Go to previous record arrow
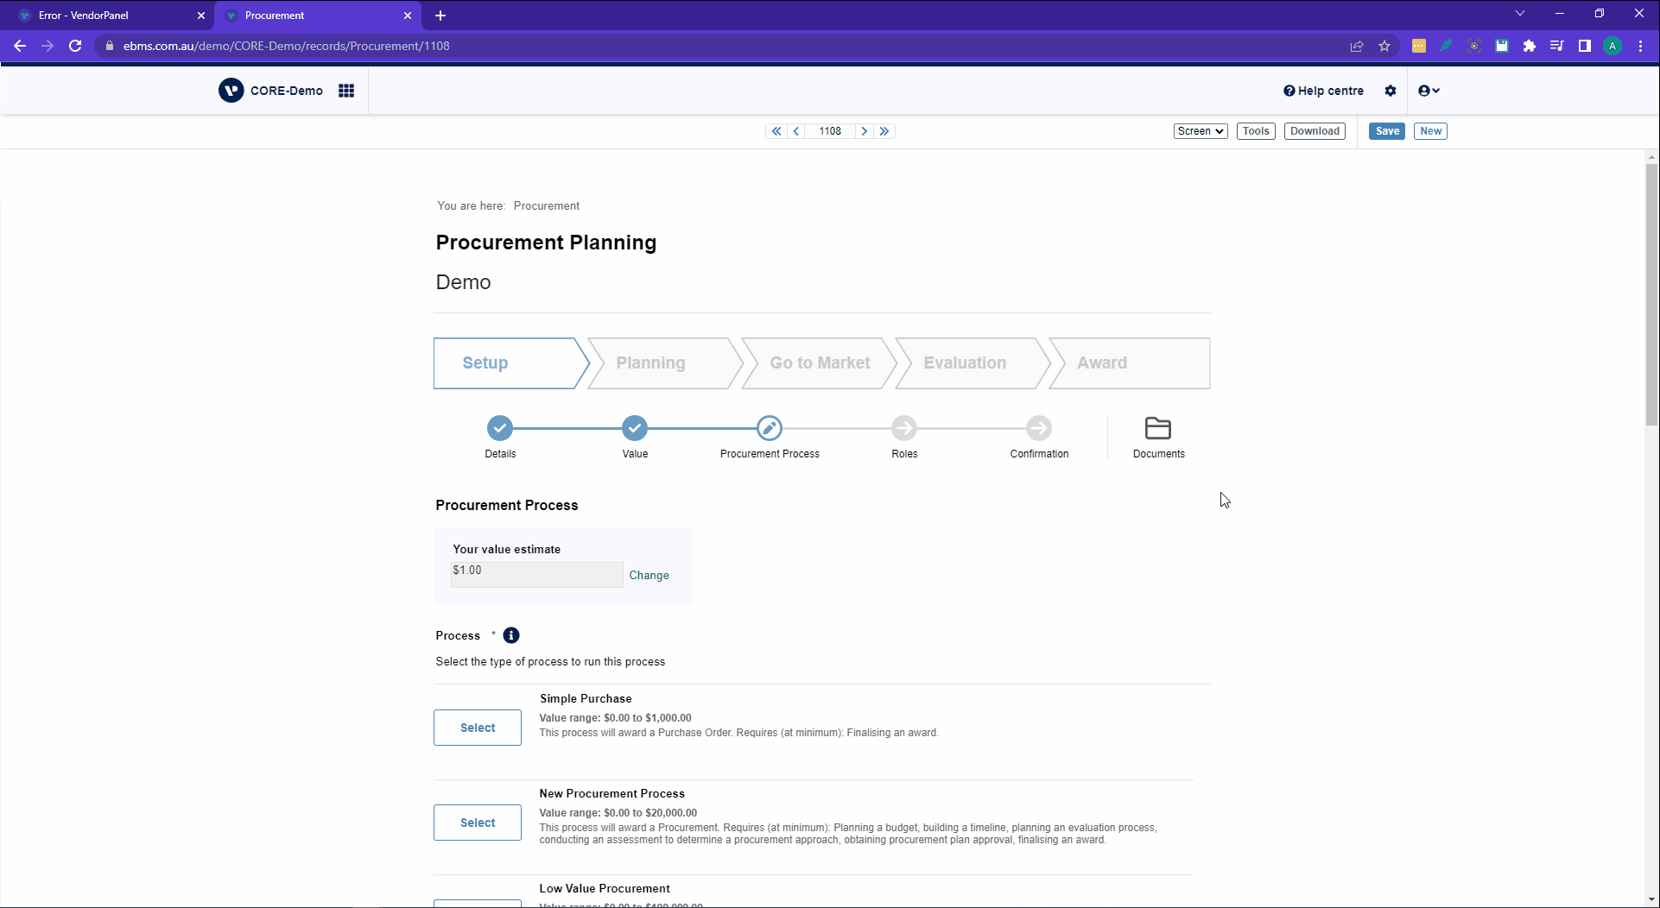 point(796,131)
